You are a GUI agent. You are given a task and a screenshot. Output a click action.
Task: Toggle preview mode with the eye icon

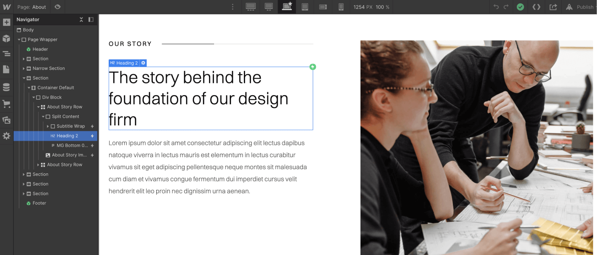tap(57, 7)
